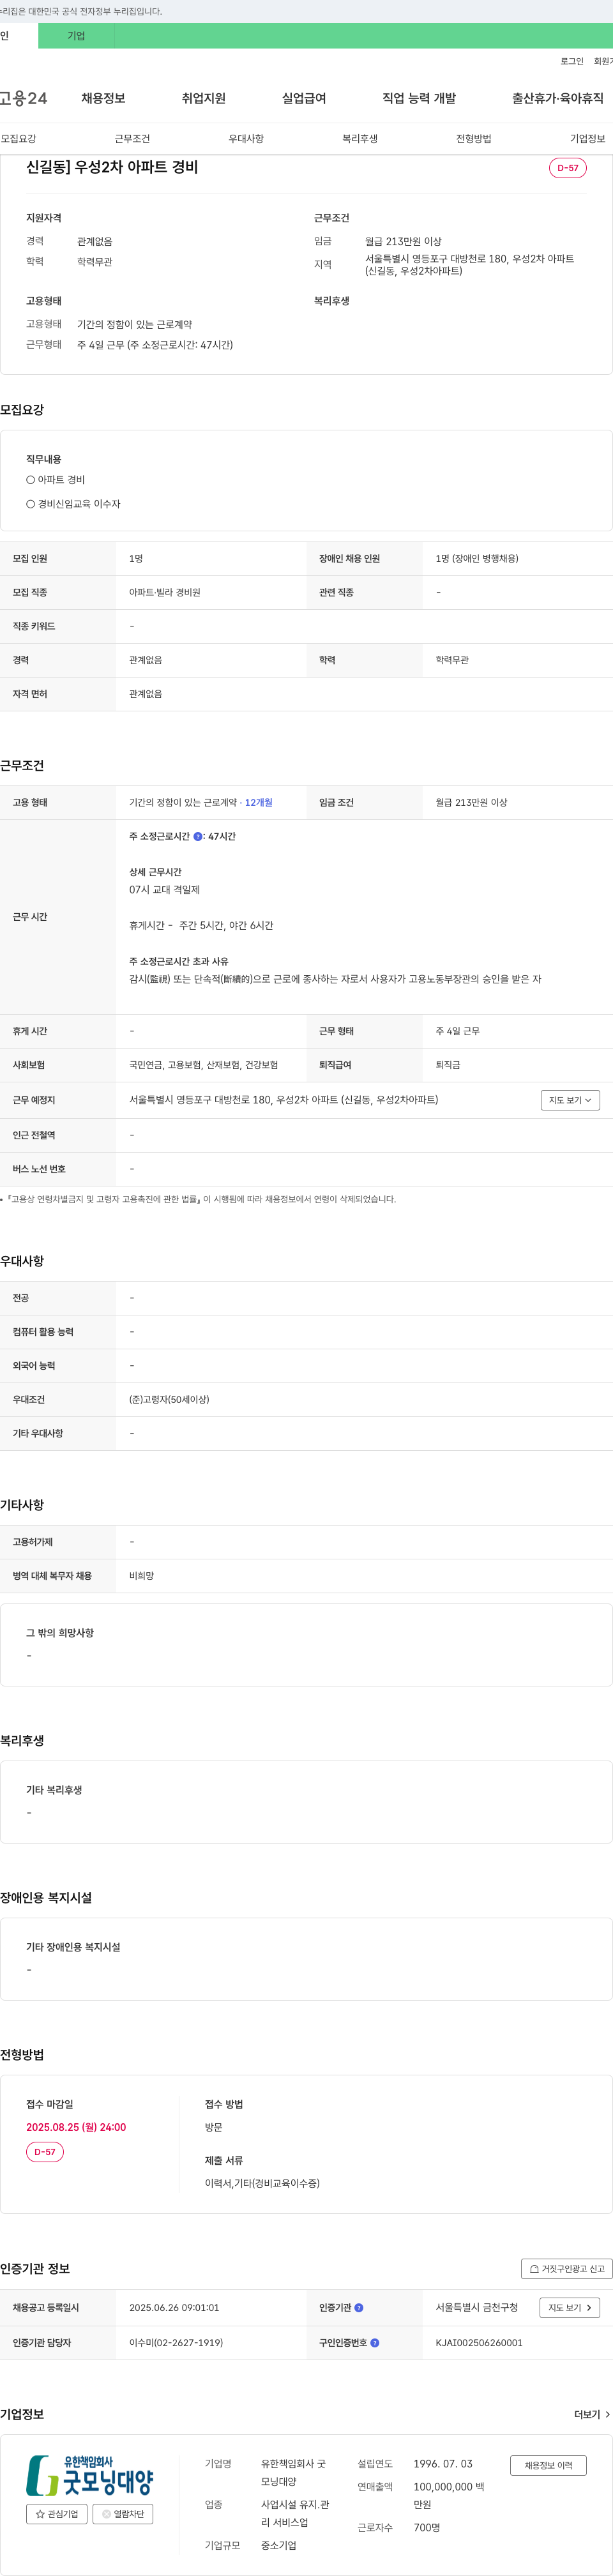The width and height of the screenshot is (613, 2576).
Task: Click the 굿모닝대양 company logo
Action: coord(90,2475)
